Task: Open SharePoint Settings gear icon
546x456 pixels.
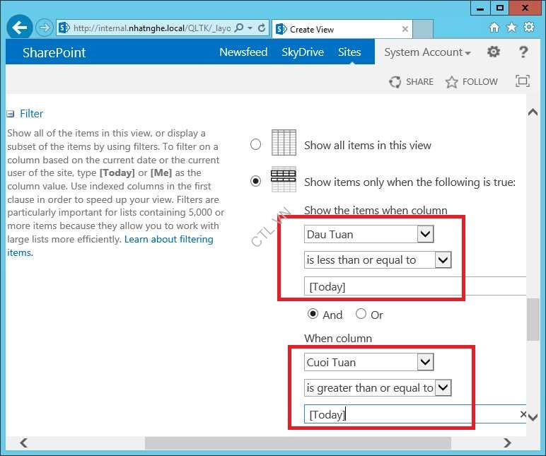Action: pyautogui.click(x=494, y=52)
